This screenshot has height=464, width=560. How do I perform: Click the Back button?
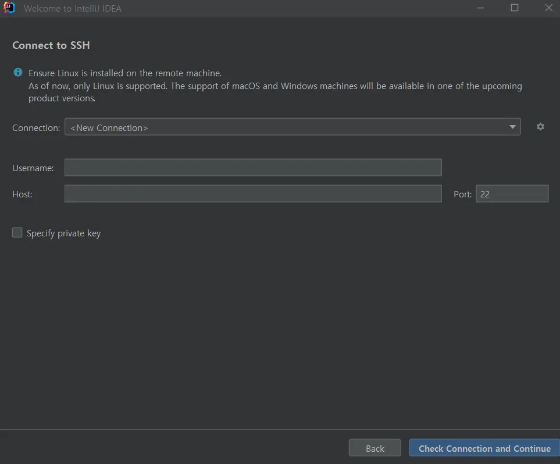[374, 448]
